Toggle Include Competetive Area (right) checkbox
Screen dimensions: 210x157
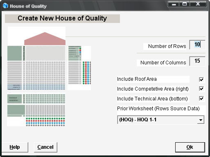point(201,89)
